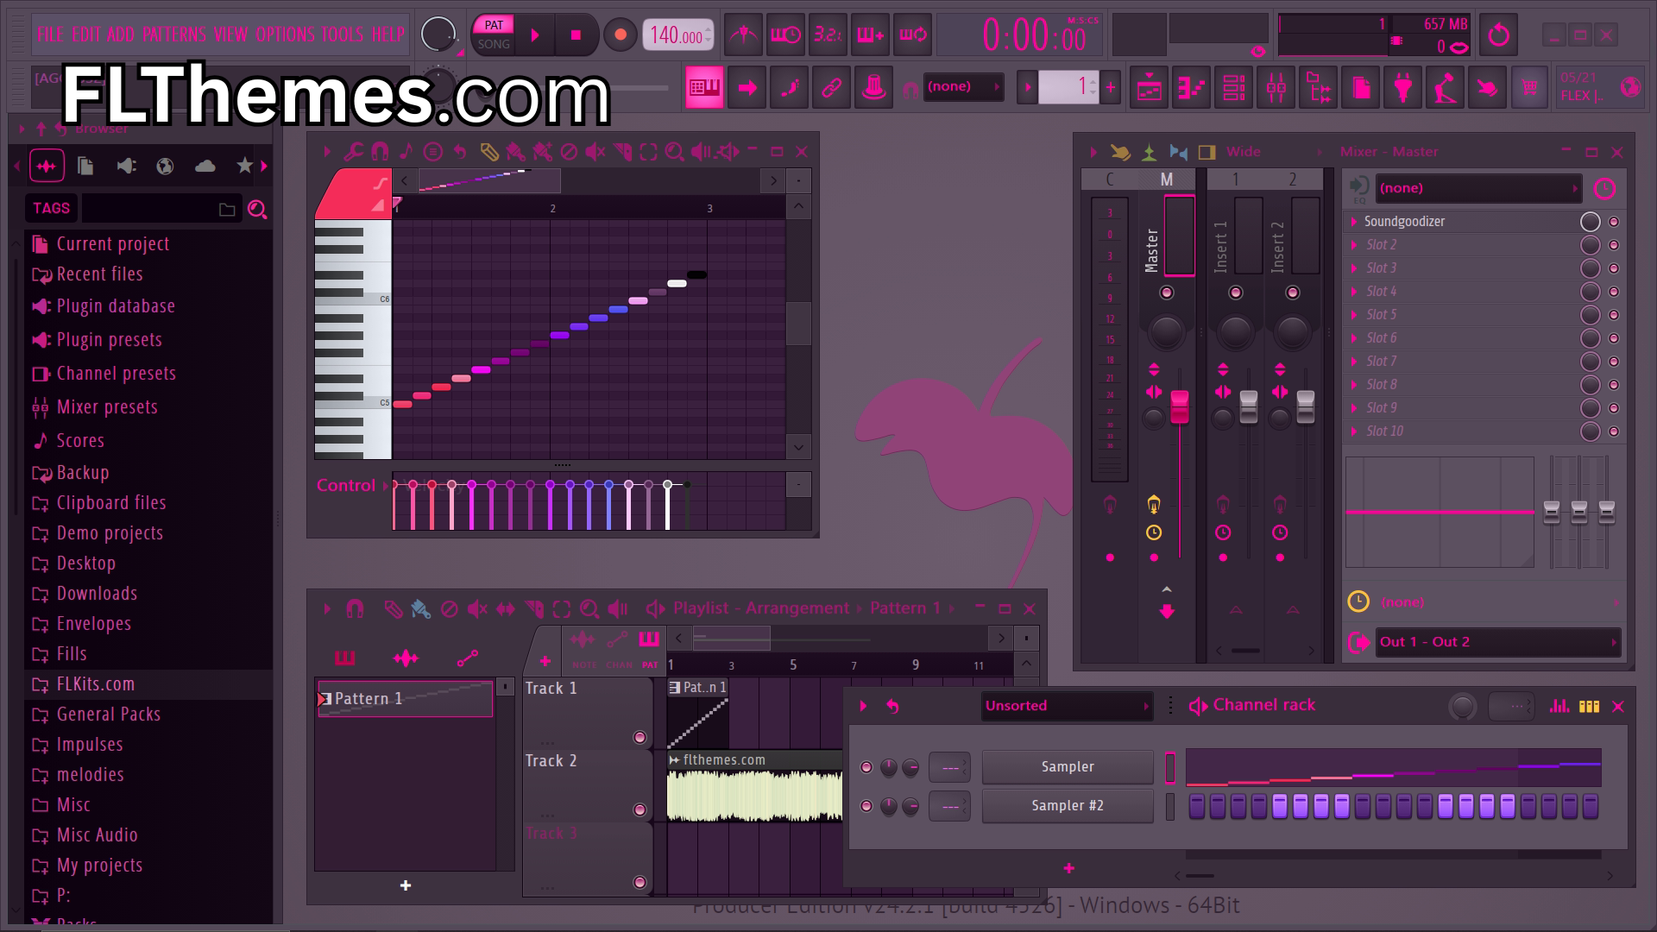1657x932 pixels.
Task: Open the EDIT menu
Action: coord(86,35)
